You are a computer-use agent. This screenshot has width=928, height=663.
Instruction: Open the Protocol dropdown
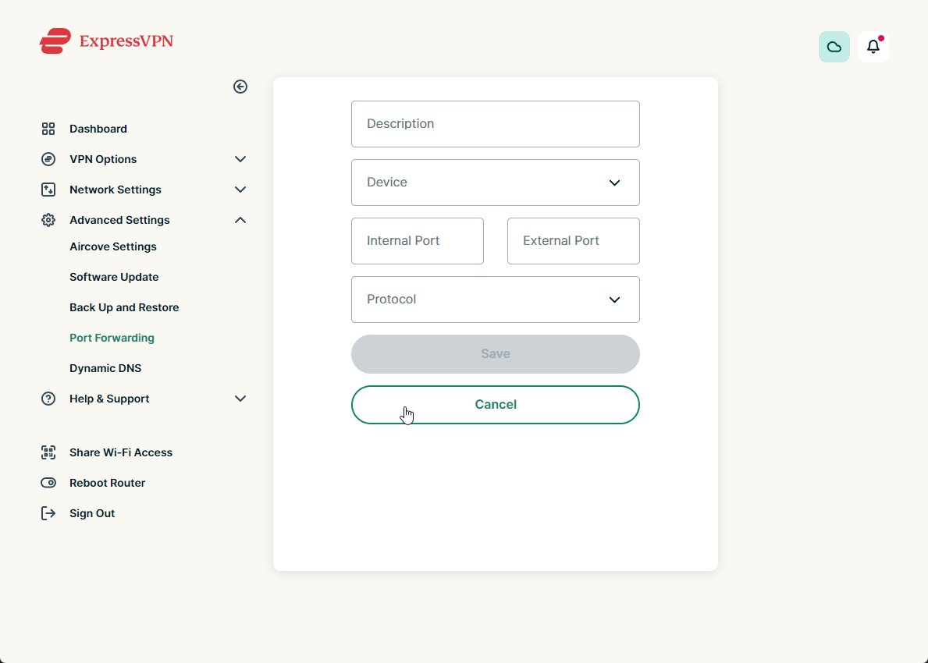point(495,300)
